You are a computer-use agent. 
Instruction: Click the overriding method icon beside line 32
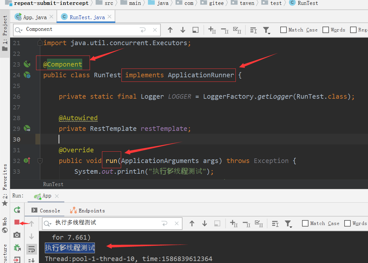(x=27, y=160)
